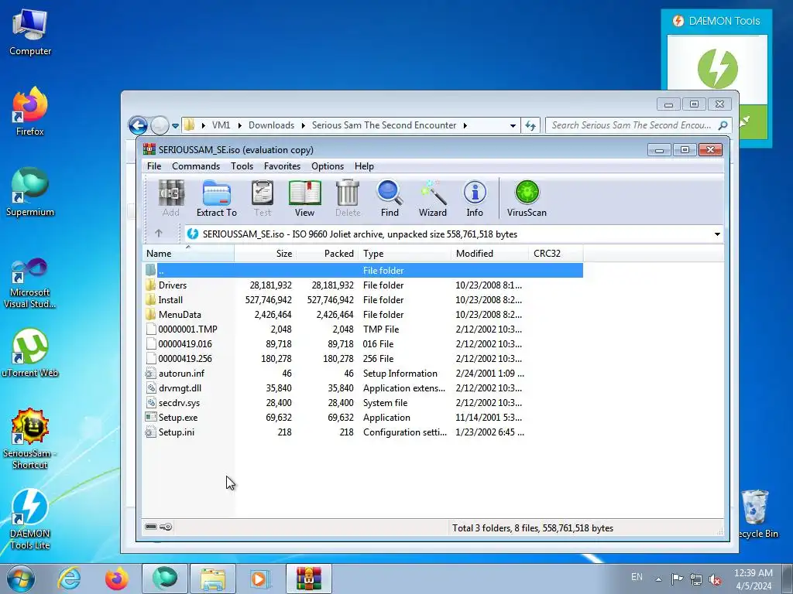Viewport: 793px width, 594px height.
Task: Expand the Explorer address bar history dropdown
Action: click(x=513, y=125)
